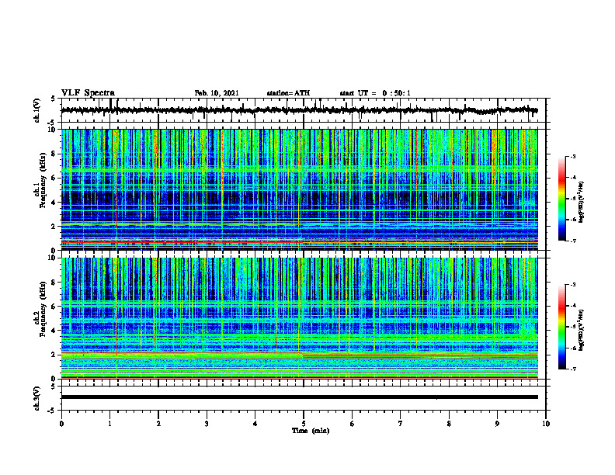
Task: Click the time axis tick label 2
Action: 158,424
